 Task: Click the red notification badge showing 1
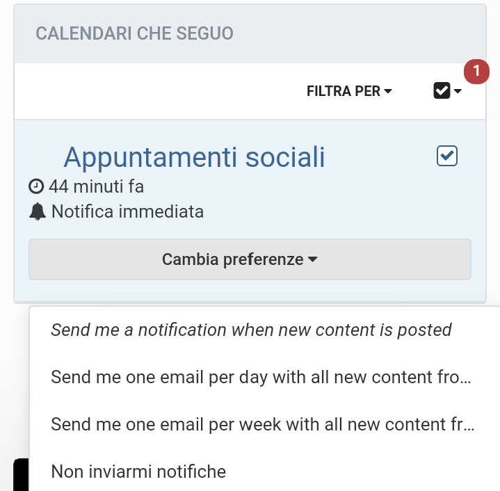476,72
